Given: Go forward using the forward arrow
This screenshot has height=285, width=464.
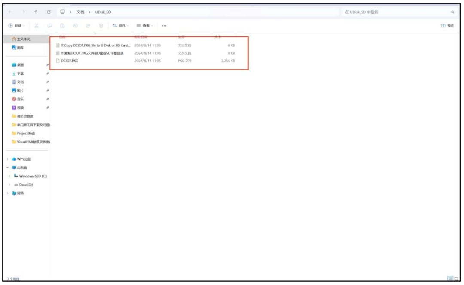Looking at the screenshot, I should (x=23, y=12).
